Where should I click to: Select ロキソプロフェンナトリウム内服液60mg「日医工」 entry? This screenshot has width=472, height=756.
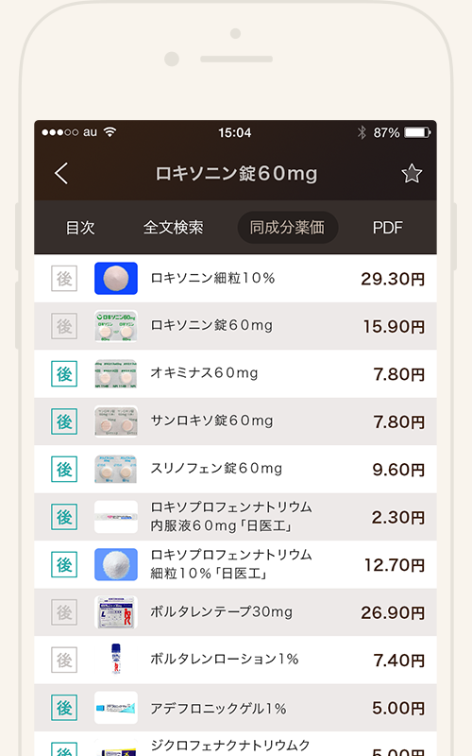click(x=235, y=517)
